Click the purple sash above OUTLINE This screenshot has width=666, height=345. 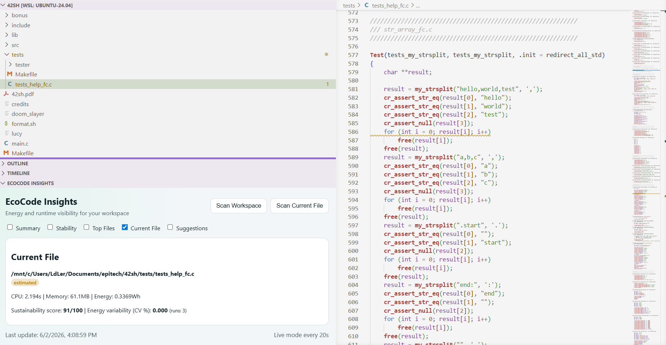click(x=168, y=158)
